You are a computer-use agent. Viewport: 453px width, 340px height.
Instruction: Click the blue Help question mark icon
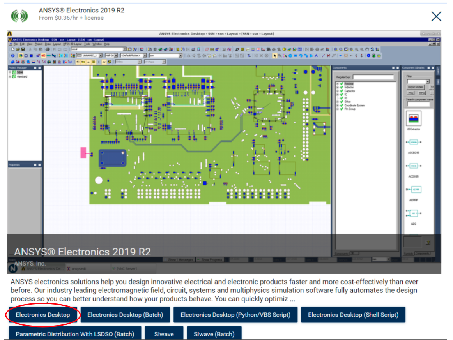[x=13, y=56]
